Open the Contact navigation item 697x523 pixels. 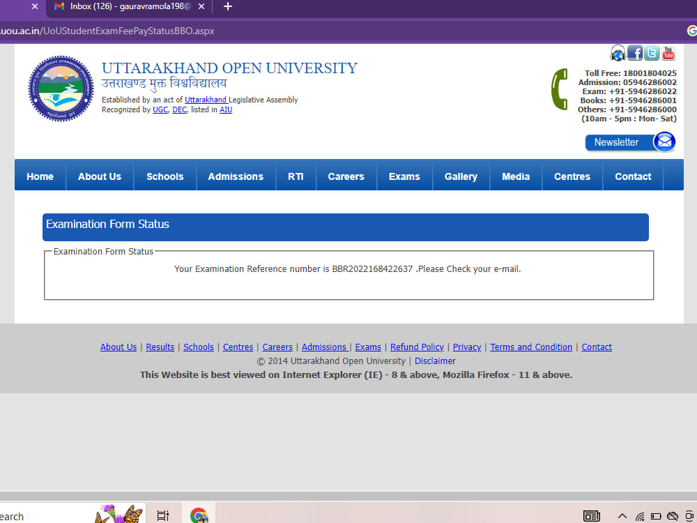pyautogui.click(x=633, y=176)
